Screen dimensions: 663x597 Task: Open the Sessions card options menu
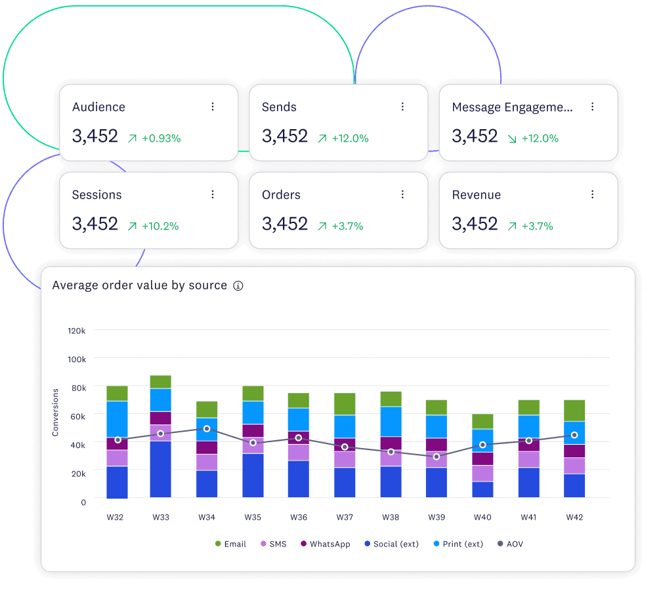pyautogui.click(x=213, y=194)
